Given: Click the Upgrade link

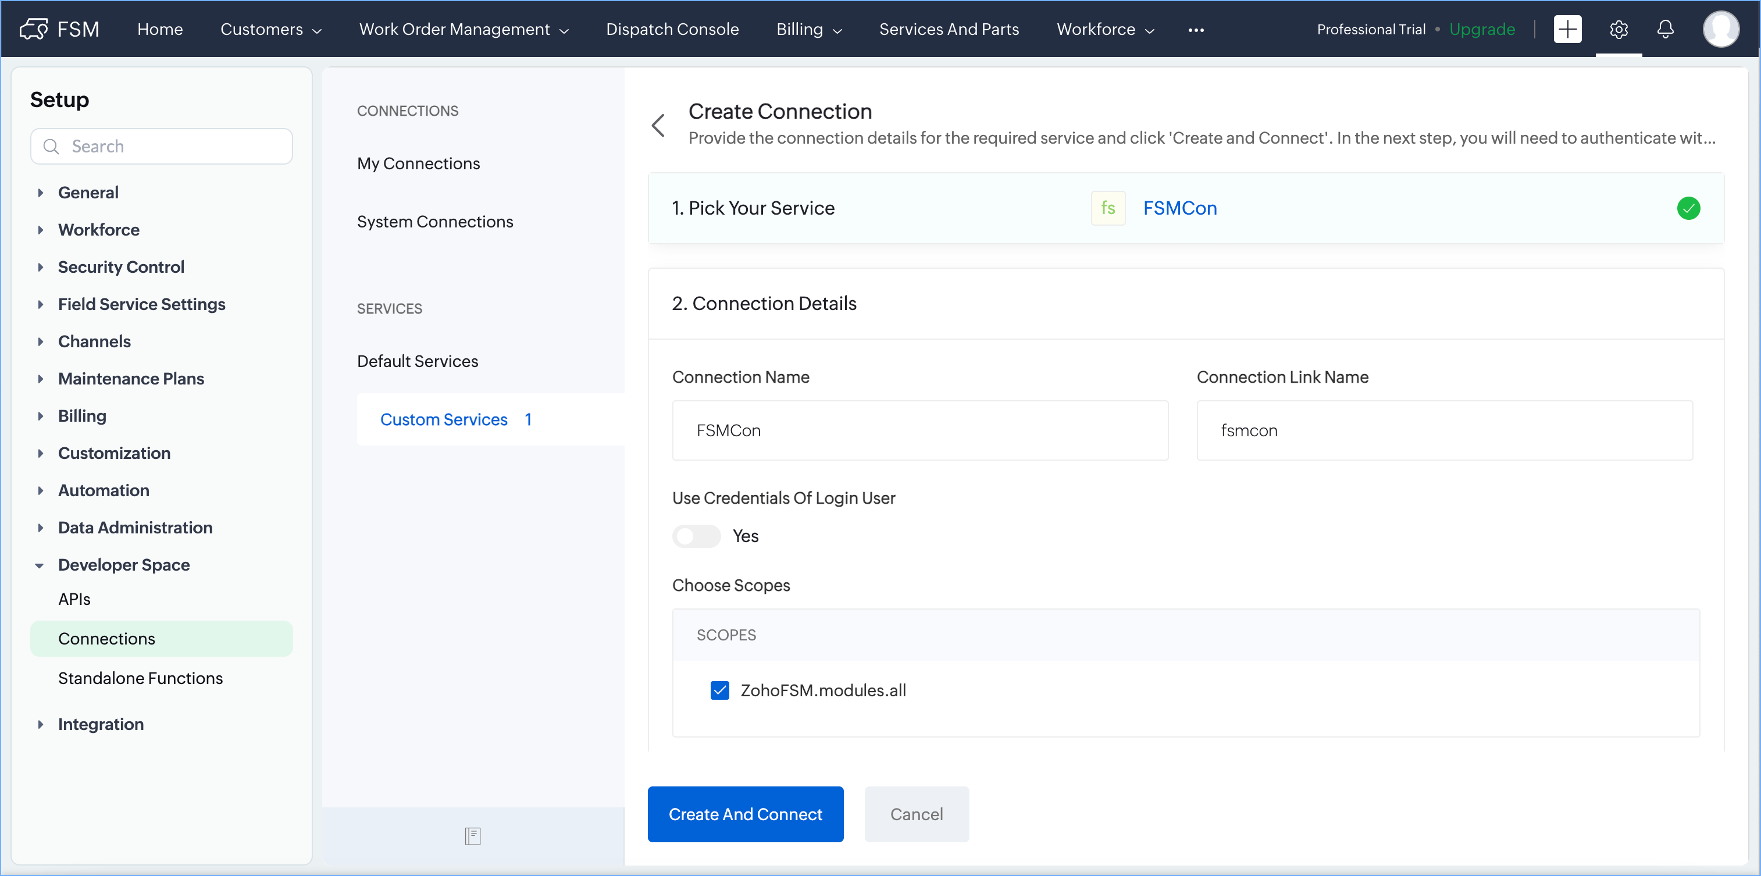Looking at the screenshot, I should pyautogui.click(x=1481, y=29).
